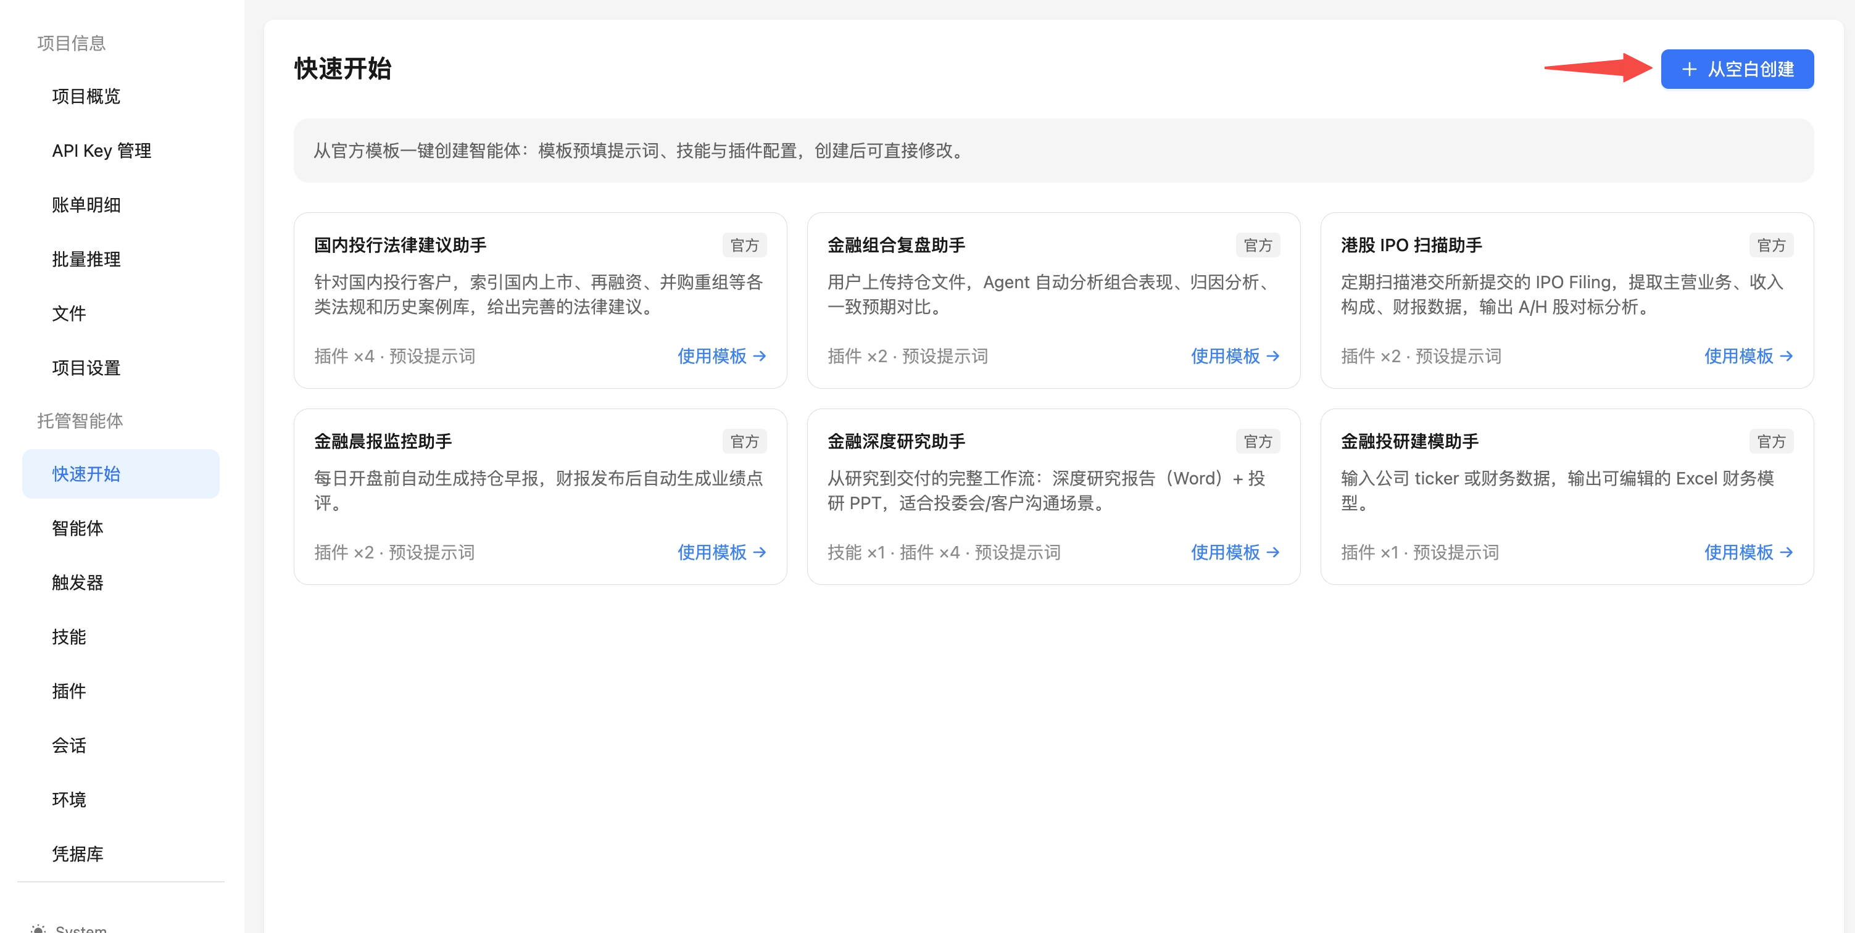Open 插件 in the sidebar
The height and width of the screenshot is (933, 1855).
tap(68, 691)
